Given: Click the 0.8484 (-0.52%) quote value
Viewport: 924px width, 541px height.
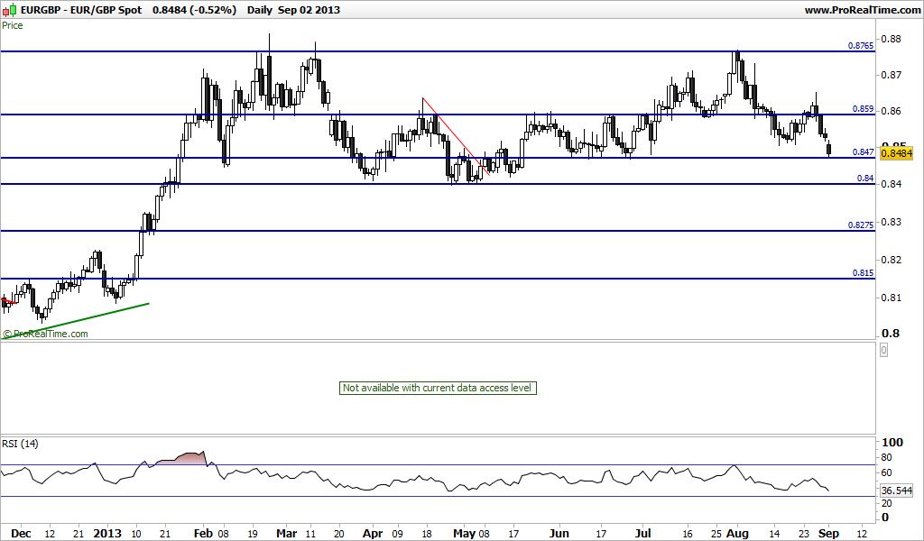Looking at the screenshot, I should (194, 10).
